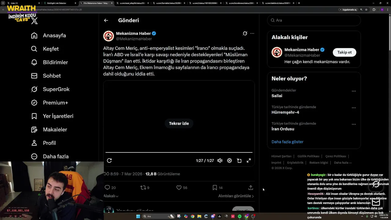391x220 pixels.
Task: Open the video settings gear
Action: click(229, 160)
